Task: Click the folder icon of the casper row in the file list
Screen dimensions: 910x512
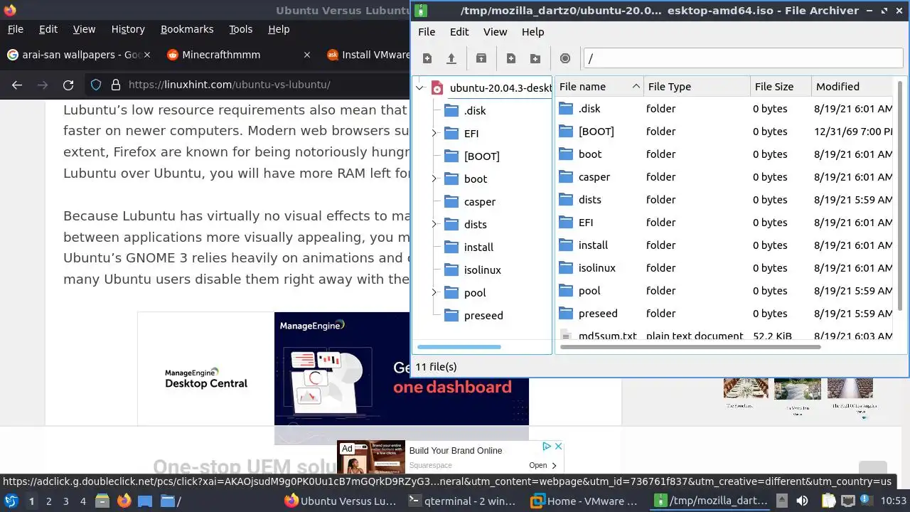Action: pyautogui.click(x=566, y=177)
